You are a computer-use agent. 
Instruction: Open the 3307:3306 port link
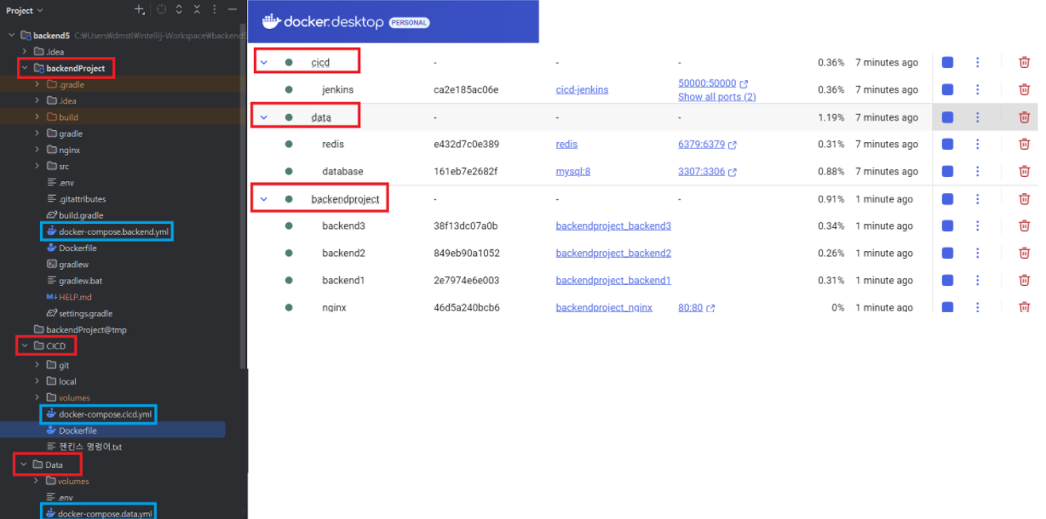pyautogui.click(x=701, y=172)
